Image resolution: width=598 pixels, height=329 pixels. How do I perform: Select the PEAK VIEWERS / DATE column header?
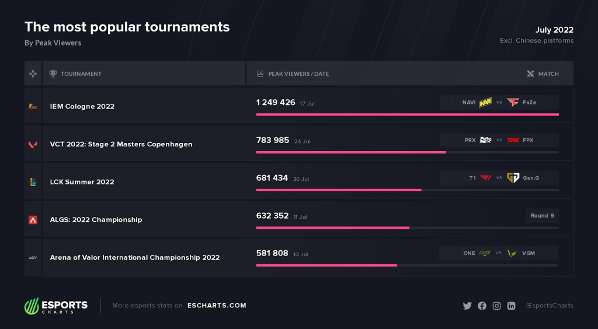click(x=293, y=74)
